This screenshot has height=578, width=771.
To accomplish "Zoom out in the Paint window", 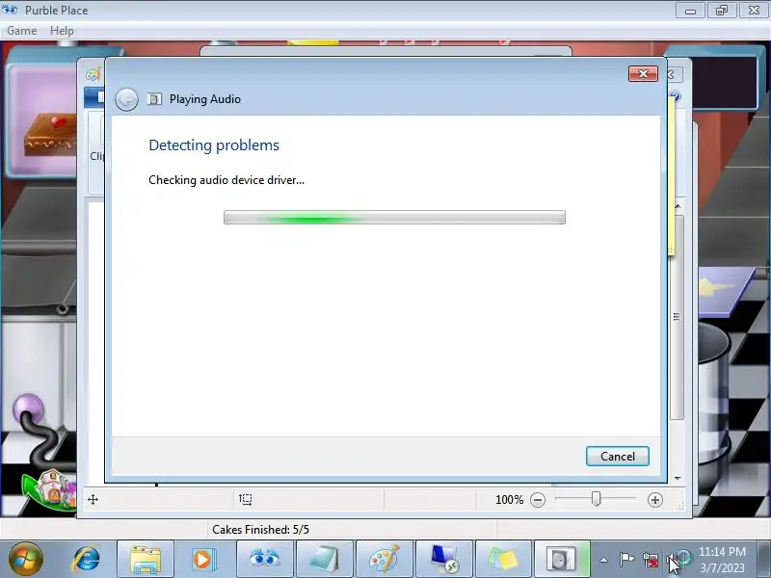I will (538, 500).
